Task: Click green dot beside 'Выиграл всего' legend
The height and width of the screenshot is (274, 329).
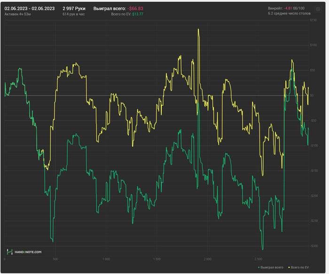Action: (260, 267)
